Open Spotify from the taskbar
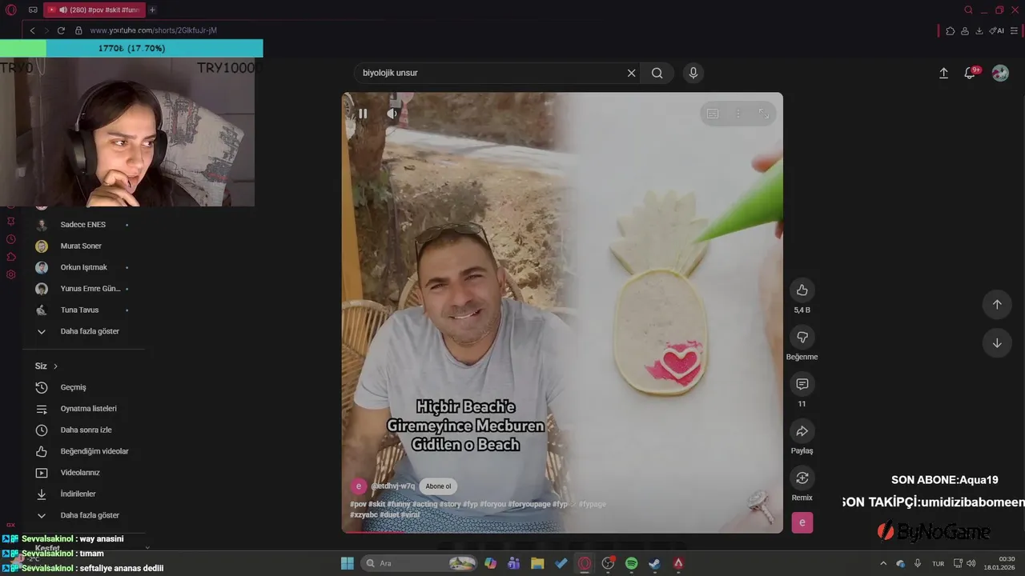The width and height of the screenshot is (1025, 576). point(631,563)
